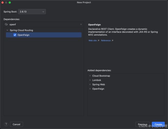
Task: Close the New Project window
Action: (3, 2)
